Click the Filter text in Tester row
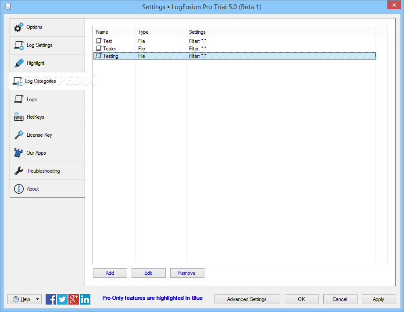Screen dimensions: 404x312 (x=198, y=49)
